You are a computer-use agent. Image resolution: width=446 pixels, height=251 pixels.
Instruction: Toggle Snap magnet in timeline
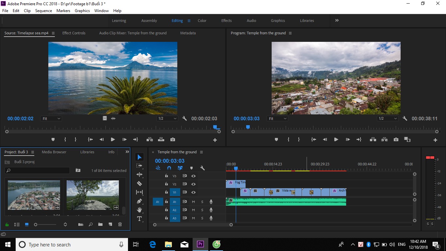[169, 168]
